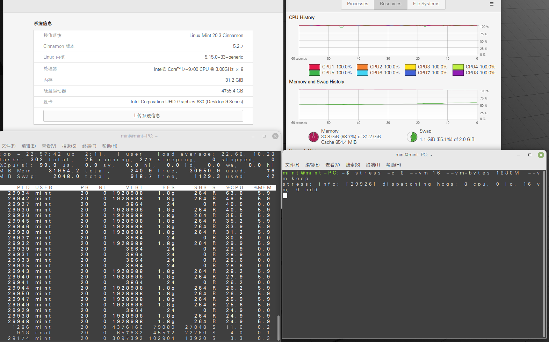
Task: Open 文件(F) menu in top terminal
Action: 9,146
